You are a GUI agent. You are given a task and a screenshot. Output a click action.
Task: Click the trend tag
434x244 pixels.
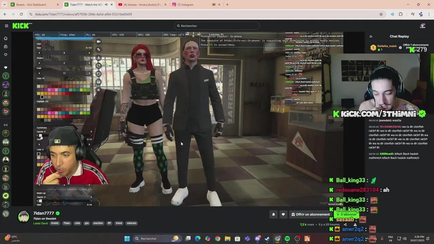(119, 223)
